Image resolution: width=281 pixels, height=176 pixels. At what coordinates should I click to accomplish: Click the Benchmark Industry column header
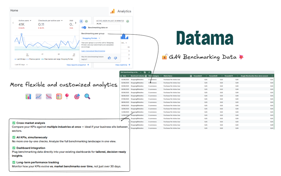tap(137, 76)
